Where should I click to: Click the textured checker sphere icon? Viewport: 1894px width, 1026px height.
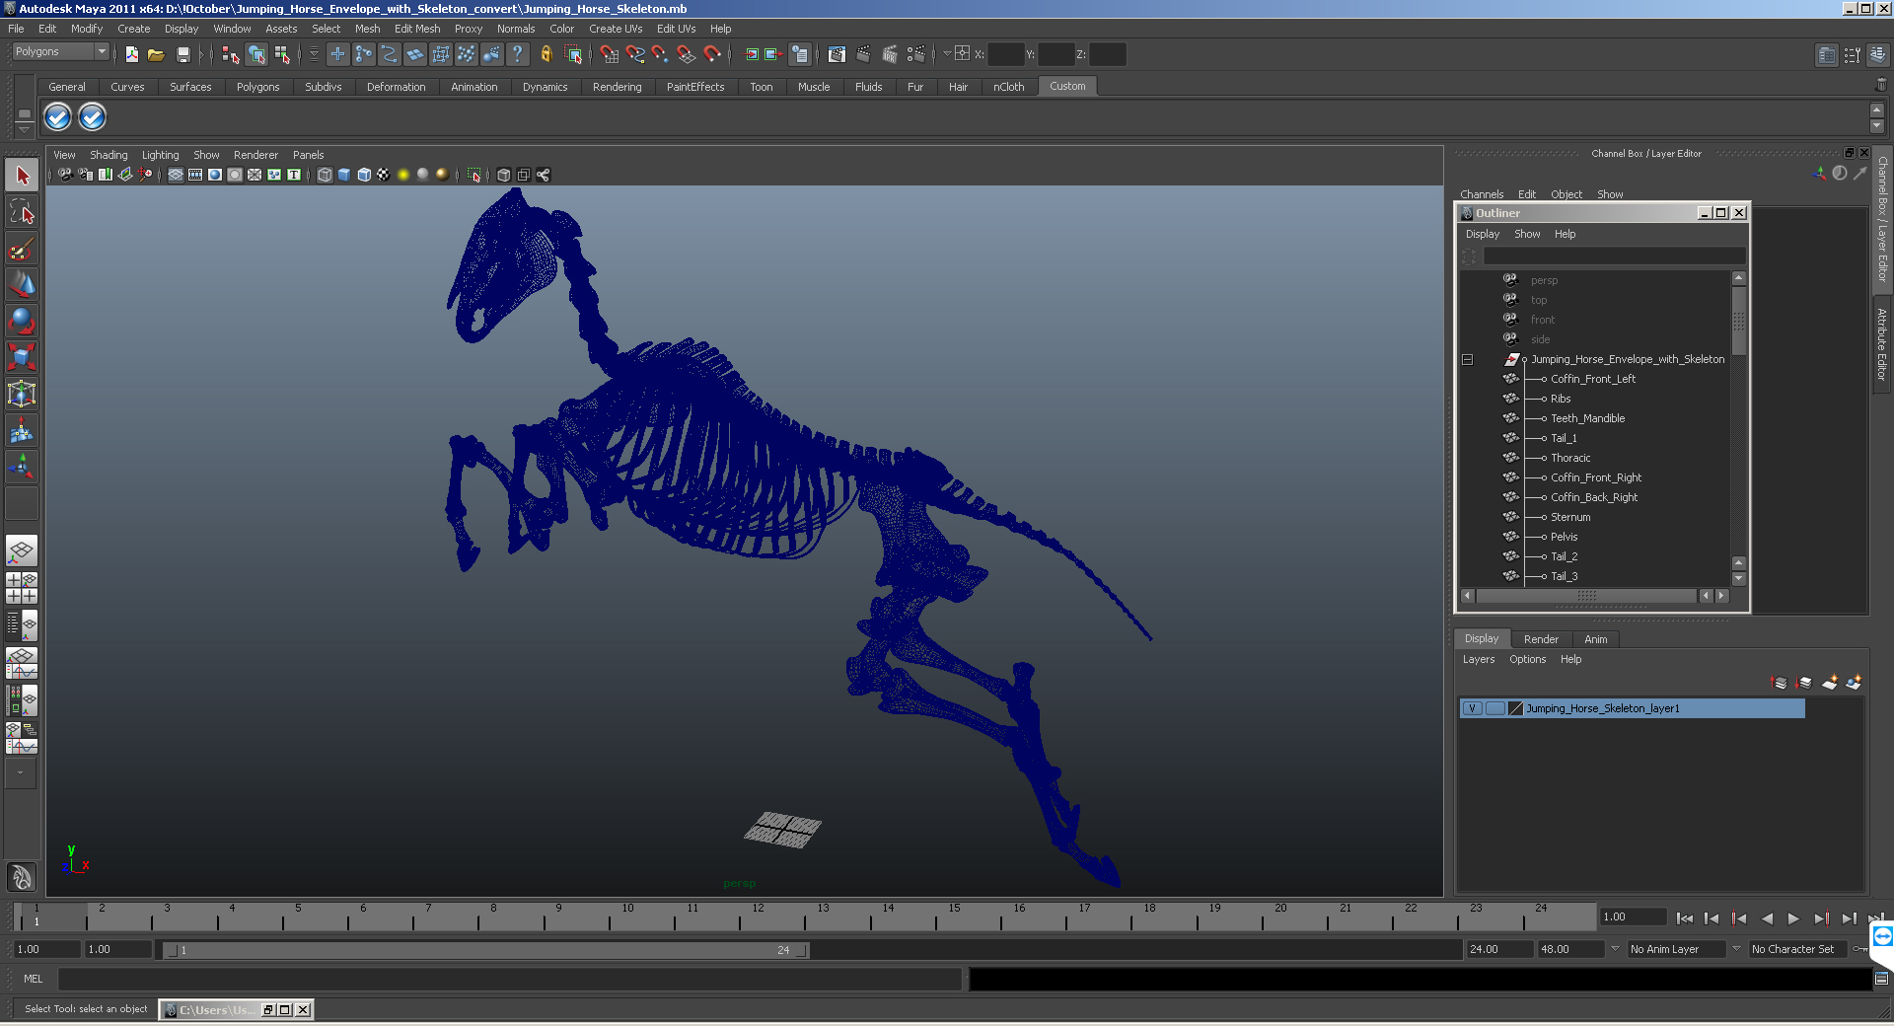point(384,175)
